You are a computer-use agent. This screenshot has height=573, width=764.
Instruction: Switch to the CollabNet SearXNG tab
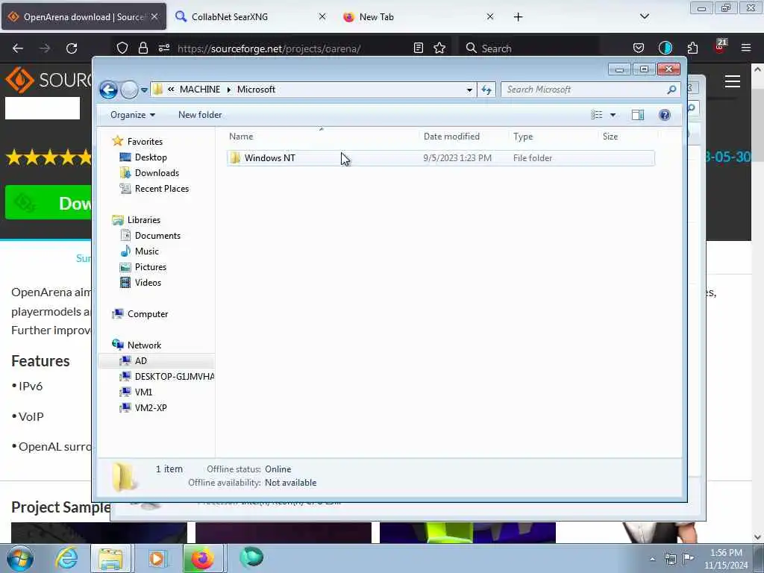click(x=229, y=17)
